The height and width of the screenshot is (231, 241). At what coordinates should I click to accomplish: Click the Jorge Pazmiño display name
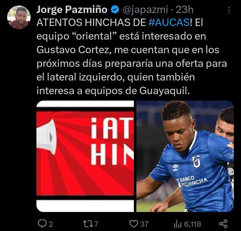click(x=72, y=10)
